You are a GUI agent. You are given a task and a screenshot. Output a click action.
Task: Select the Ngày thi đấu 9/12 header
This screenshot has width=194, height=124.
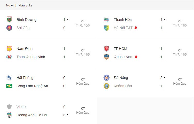pyautogui.click(x=19, y=5)
